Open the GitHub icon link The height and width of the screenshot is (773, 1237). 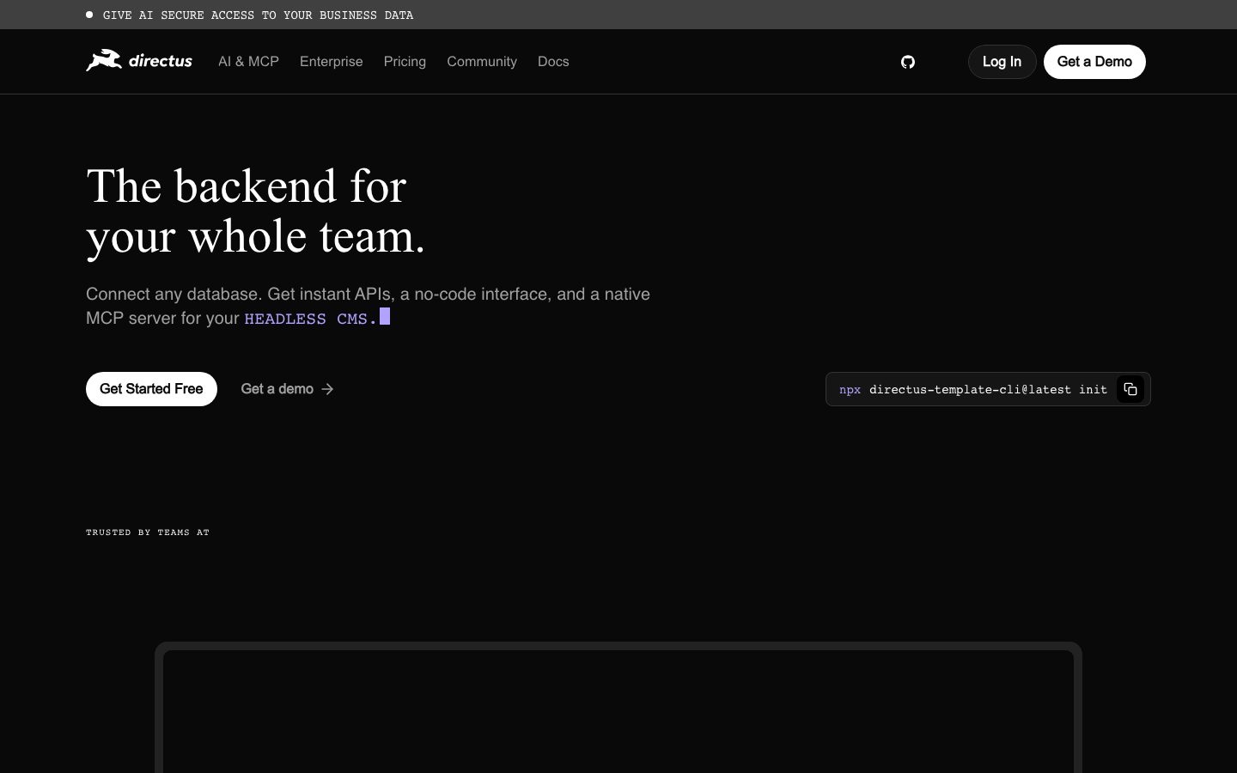[908, 62]
